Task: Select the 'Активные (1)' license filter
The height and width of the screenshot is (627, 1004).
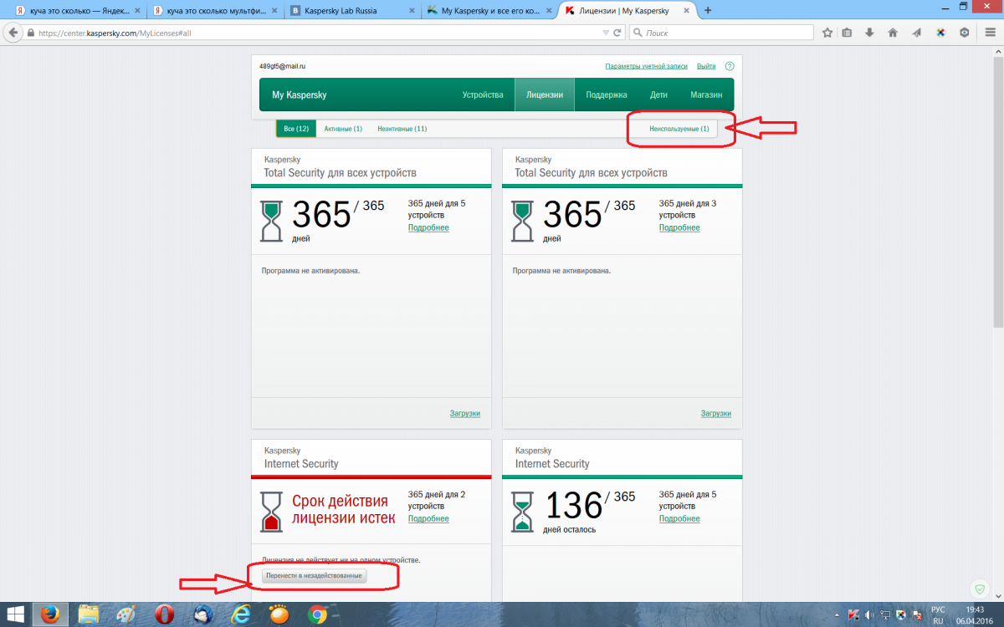Action: pyautogui.click(x=343, y=129)
